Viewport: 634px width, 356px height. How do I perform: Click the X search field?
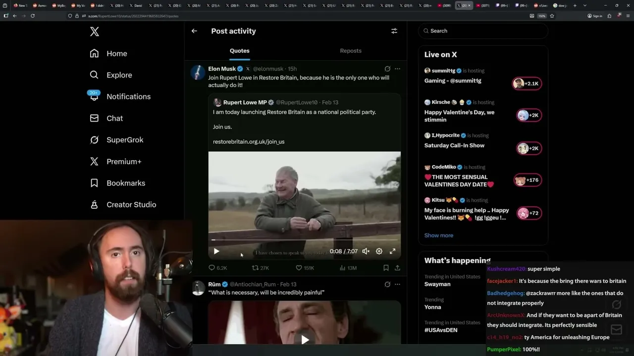(483, 31)
